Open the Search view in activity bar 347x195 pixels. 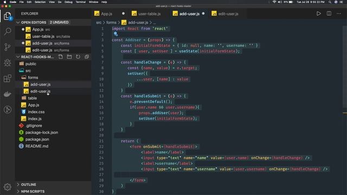8,31
